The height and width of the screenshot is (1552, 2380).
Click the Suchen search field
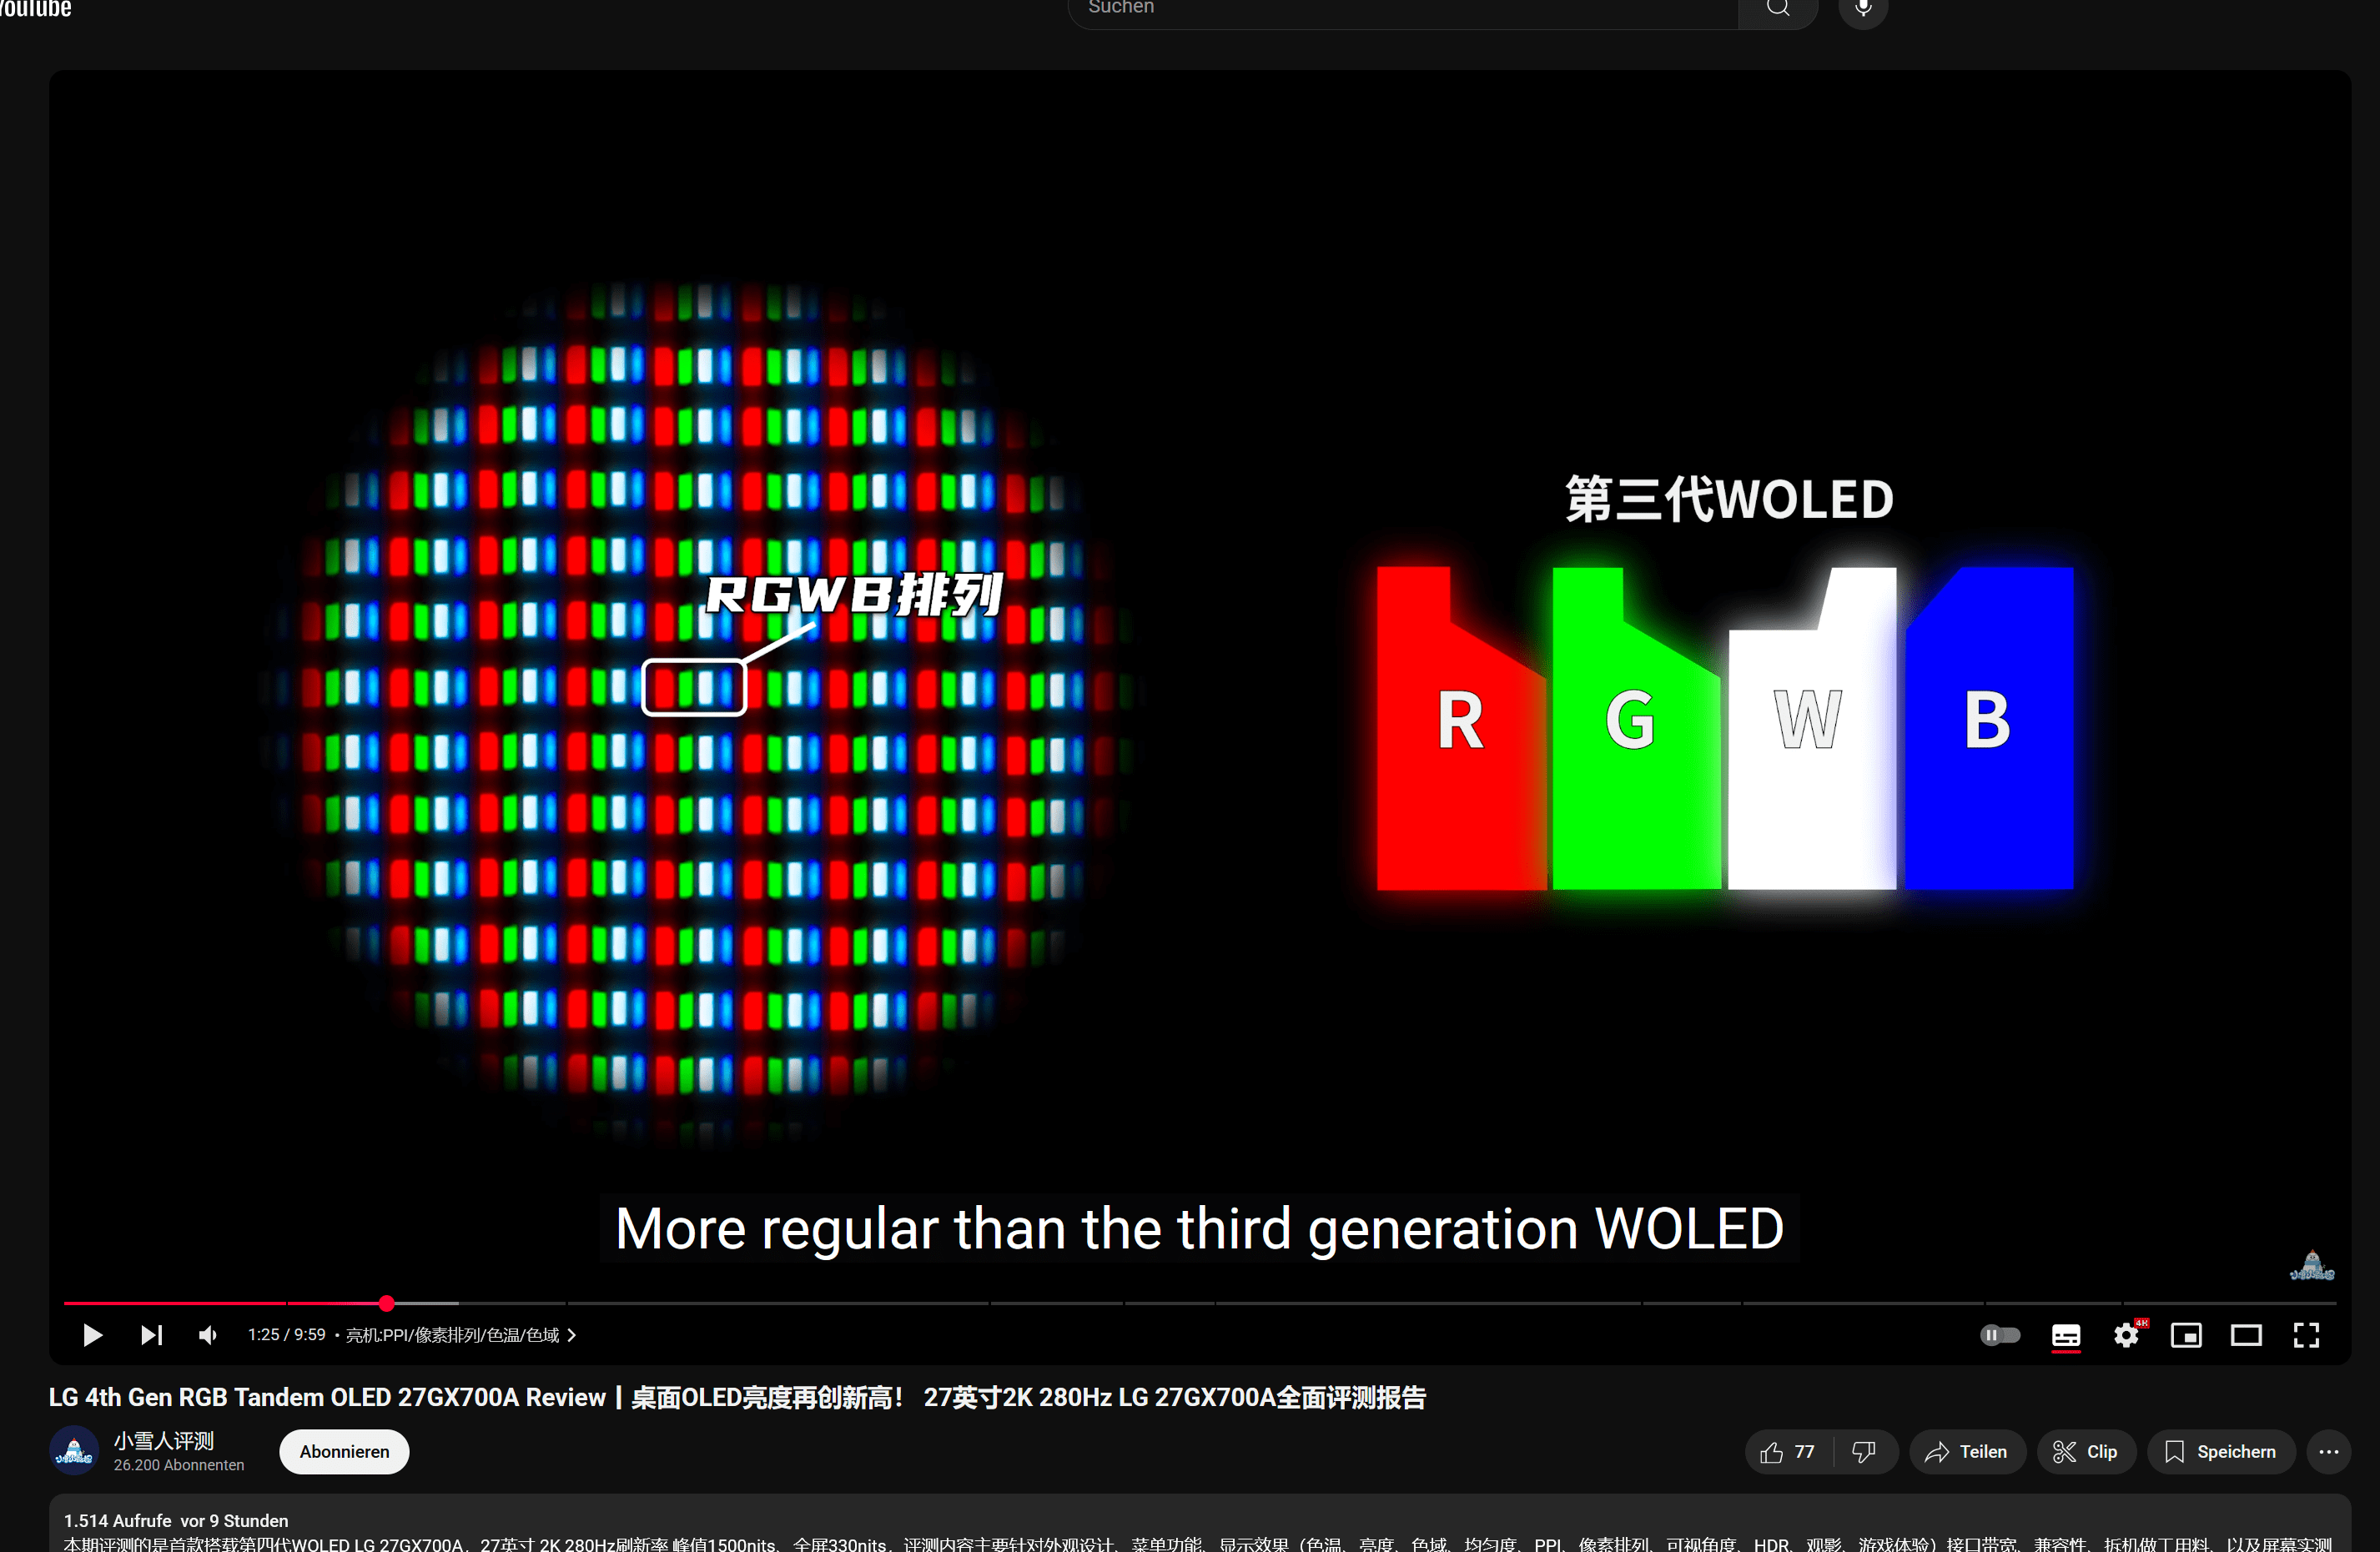point(1403,10)
